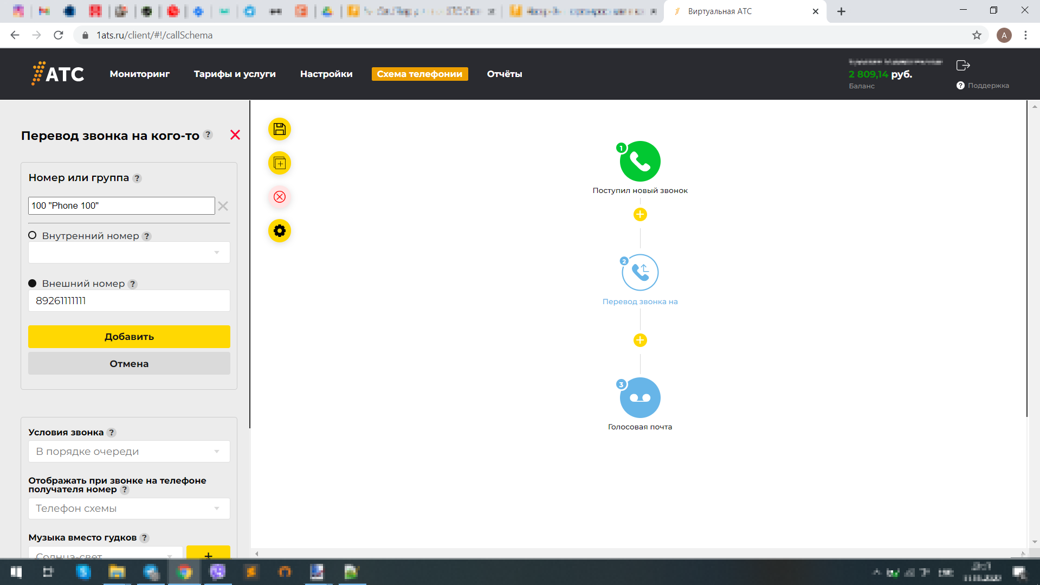Click the external number input field
The height and width of the screenshot is (585, 1040).
[x=129, y=301]
